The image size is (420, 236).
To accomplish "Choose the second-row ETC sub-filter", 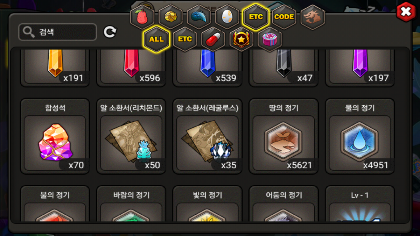I will pyautogui.click(x=185, y=39).
